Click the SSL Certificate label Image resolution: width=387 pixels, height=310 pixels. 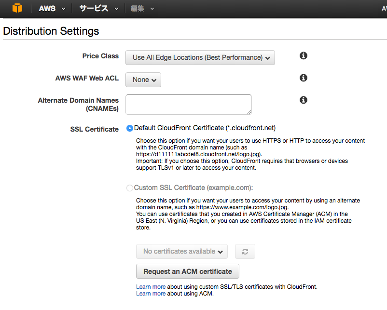tap(94, 129)
